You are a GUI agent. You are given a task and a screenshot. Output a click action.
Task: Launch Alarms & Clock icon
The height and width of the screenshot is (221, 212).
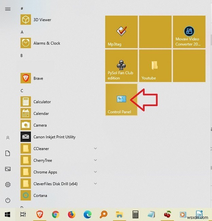click(x=26, y=43)
